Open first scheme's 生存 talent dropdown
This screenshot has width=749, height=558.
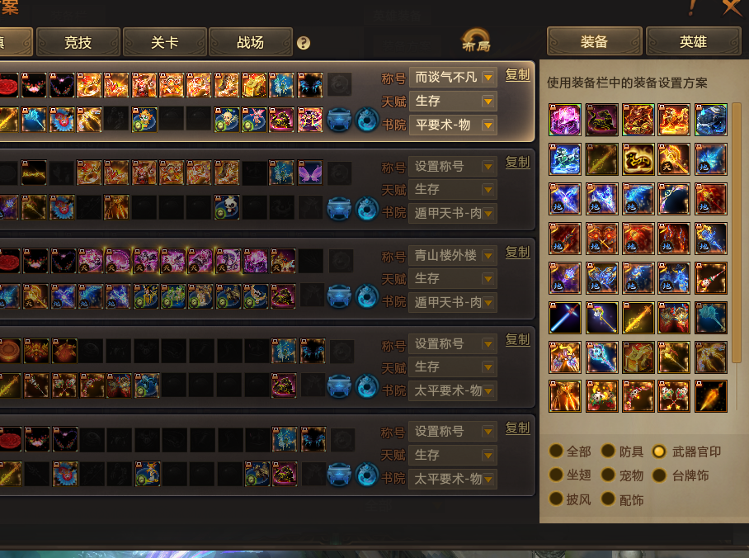pyautogui.click(x=453, y=102)
